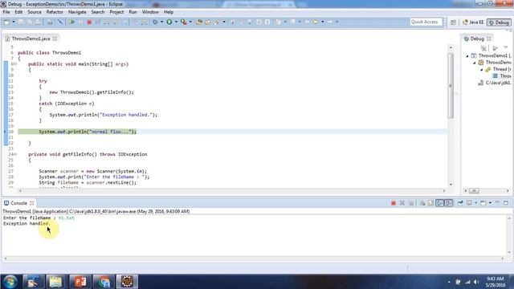Click the Debug view horizontal scrollbar thumb
The image size is (514, 289).
(x=474, y=191)
